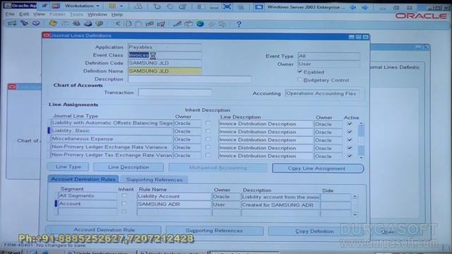The height and width of the screenshot is (254, 452).
Task: Open the VMware Workstation dropdown menu
Action: pos(82,6)
